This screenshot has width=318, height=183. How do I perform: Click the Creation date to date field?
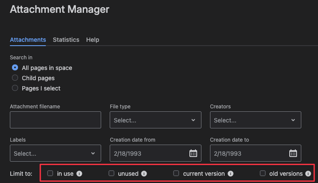point(255,153)
